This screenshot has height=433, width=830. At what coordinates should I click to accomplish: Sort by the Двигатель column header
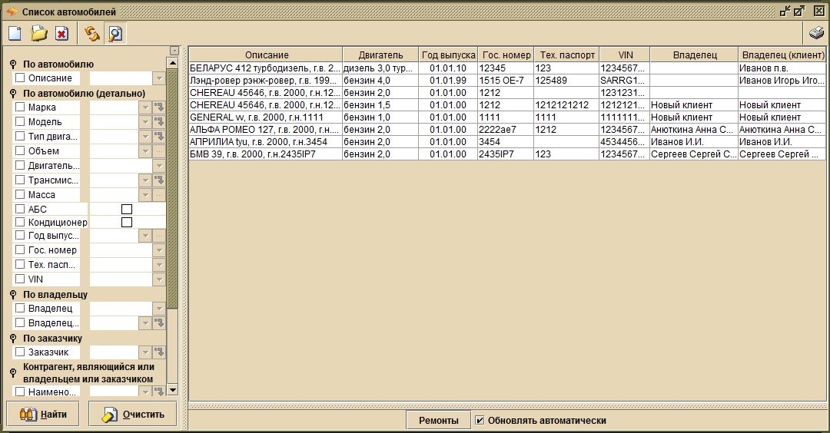(380, 55)
